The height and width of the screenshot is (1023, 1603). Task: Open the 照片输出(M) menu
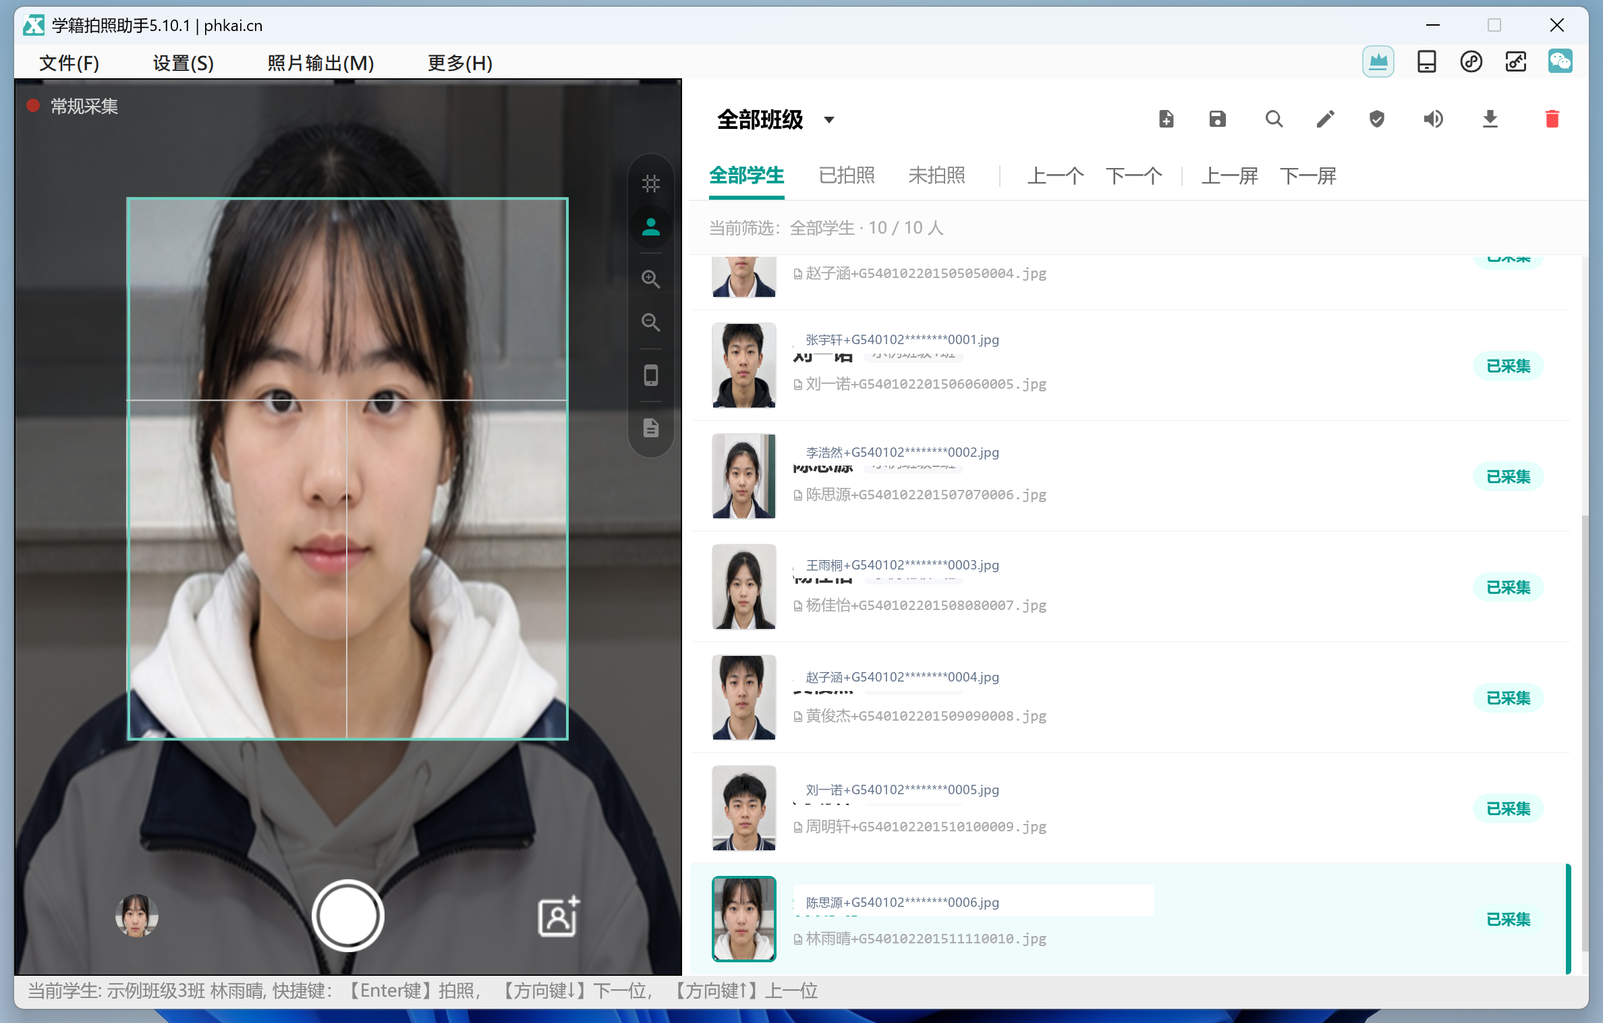(x=320, y=63)
